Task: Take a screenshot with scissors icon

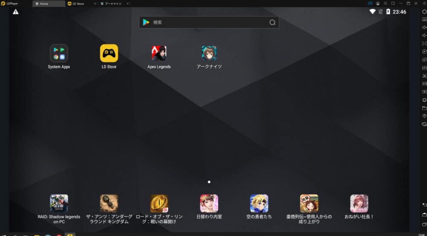Action: click(x=424, y=76)
